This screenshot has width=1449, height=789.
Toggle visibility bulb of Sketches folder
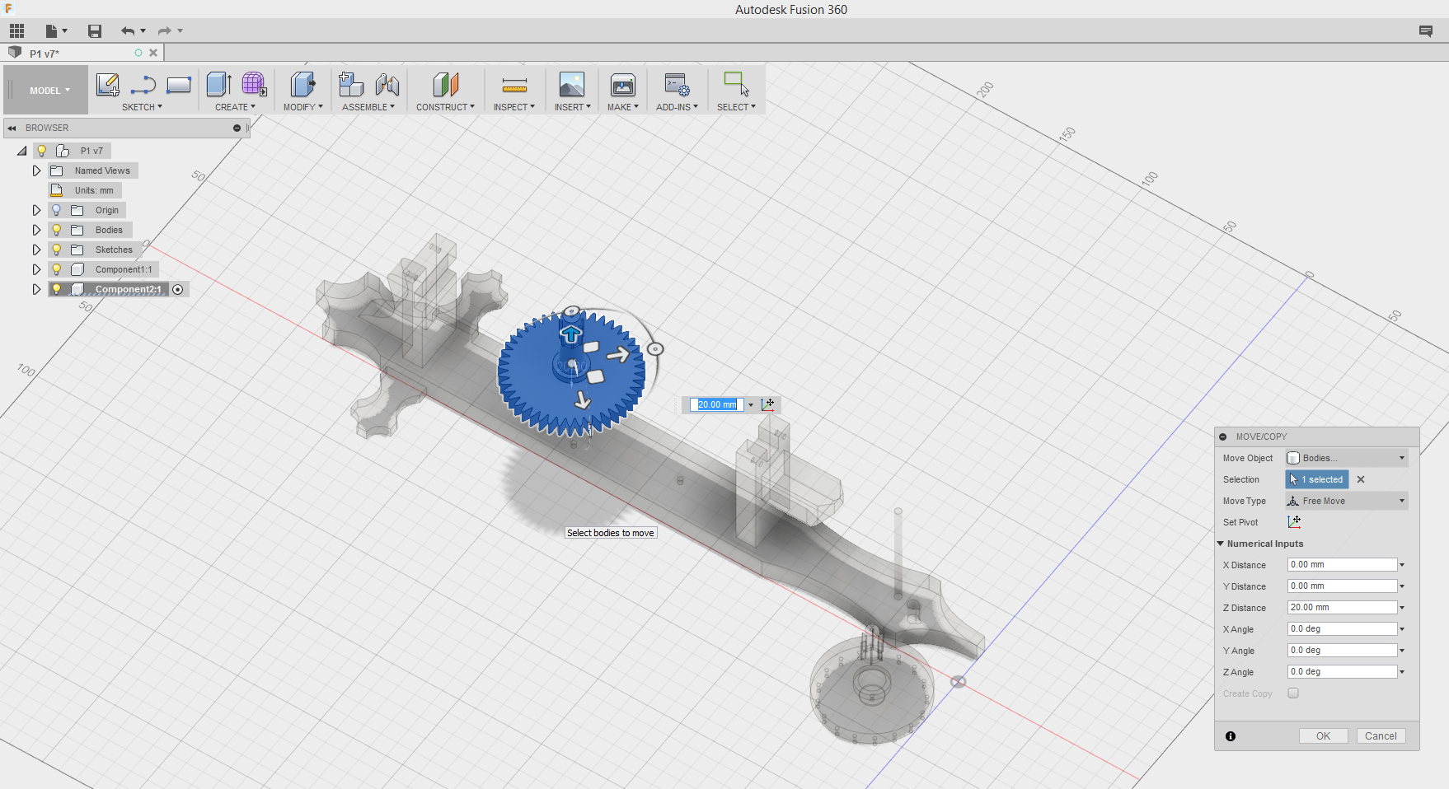point(57,250)
